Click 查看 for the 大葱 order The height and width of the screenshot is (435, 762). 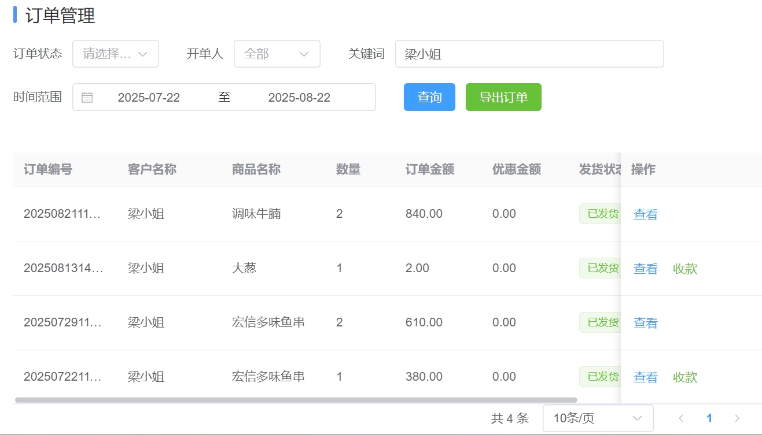coord(645,269)
